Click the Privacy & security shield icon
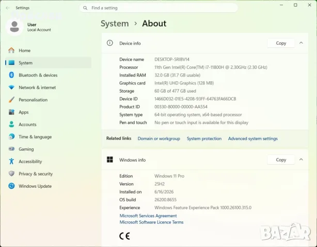This screenshot has height=247, width=317. pyautogui.click(x=11, y=173)
